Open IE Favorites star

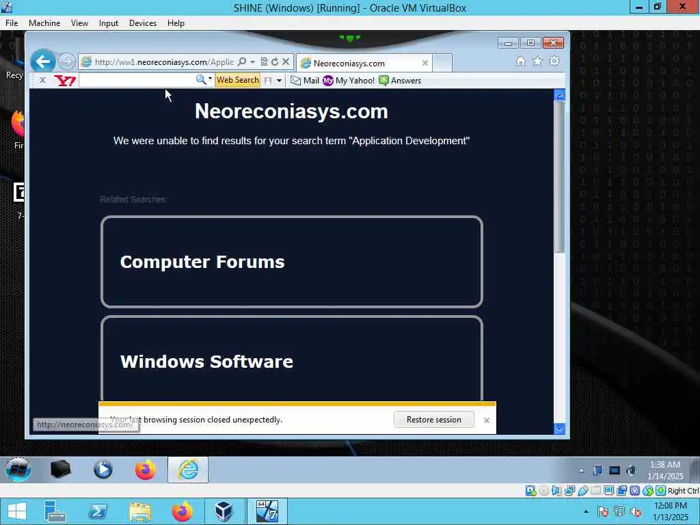click(x=537, y=61)
